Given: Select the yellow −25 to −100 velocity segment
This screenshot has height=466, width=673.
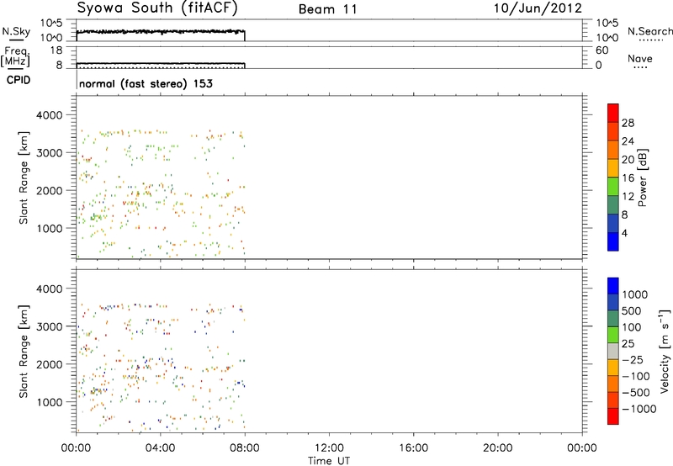Looking at the screenshot, I should (x=613, y=368).
